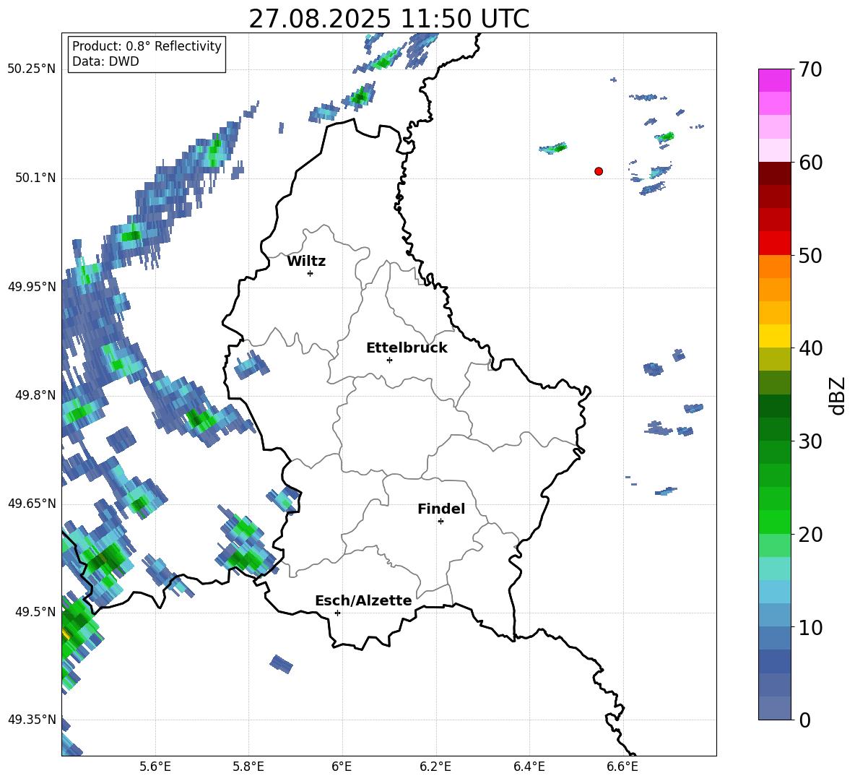Click the 6.2°E longitude label
855x781 pixels.
click(x=435, y=767)
